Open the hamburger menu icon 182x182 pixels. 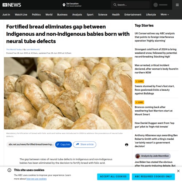(x=177, y=5)
